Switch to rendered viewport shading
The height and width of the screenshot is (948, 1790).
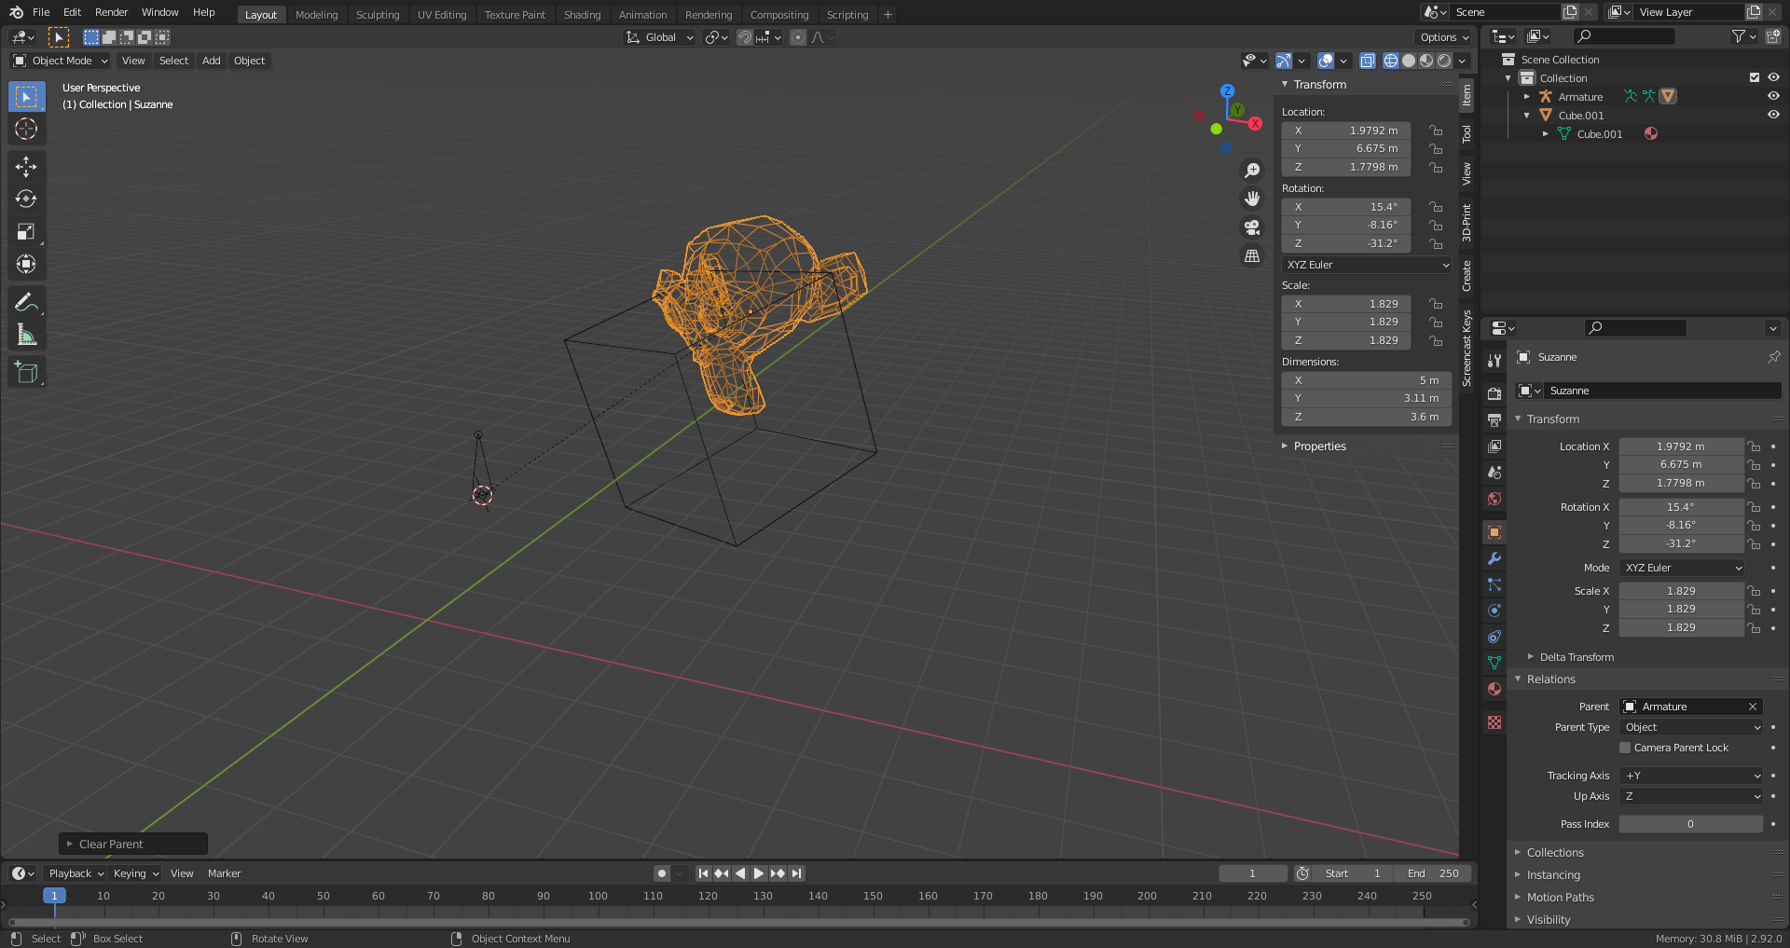click(x=1444, y=61)
